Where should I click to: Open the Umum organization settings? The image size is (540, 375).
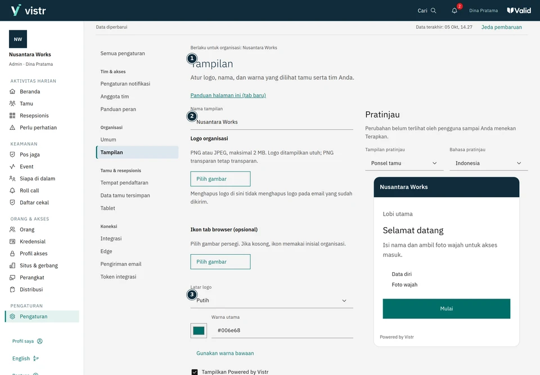pyautogui.click(x=108, y=139)
